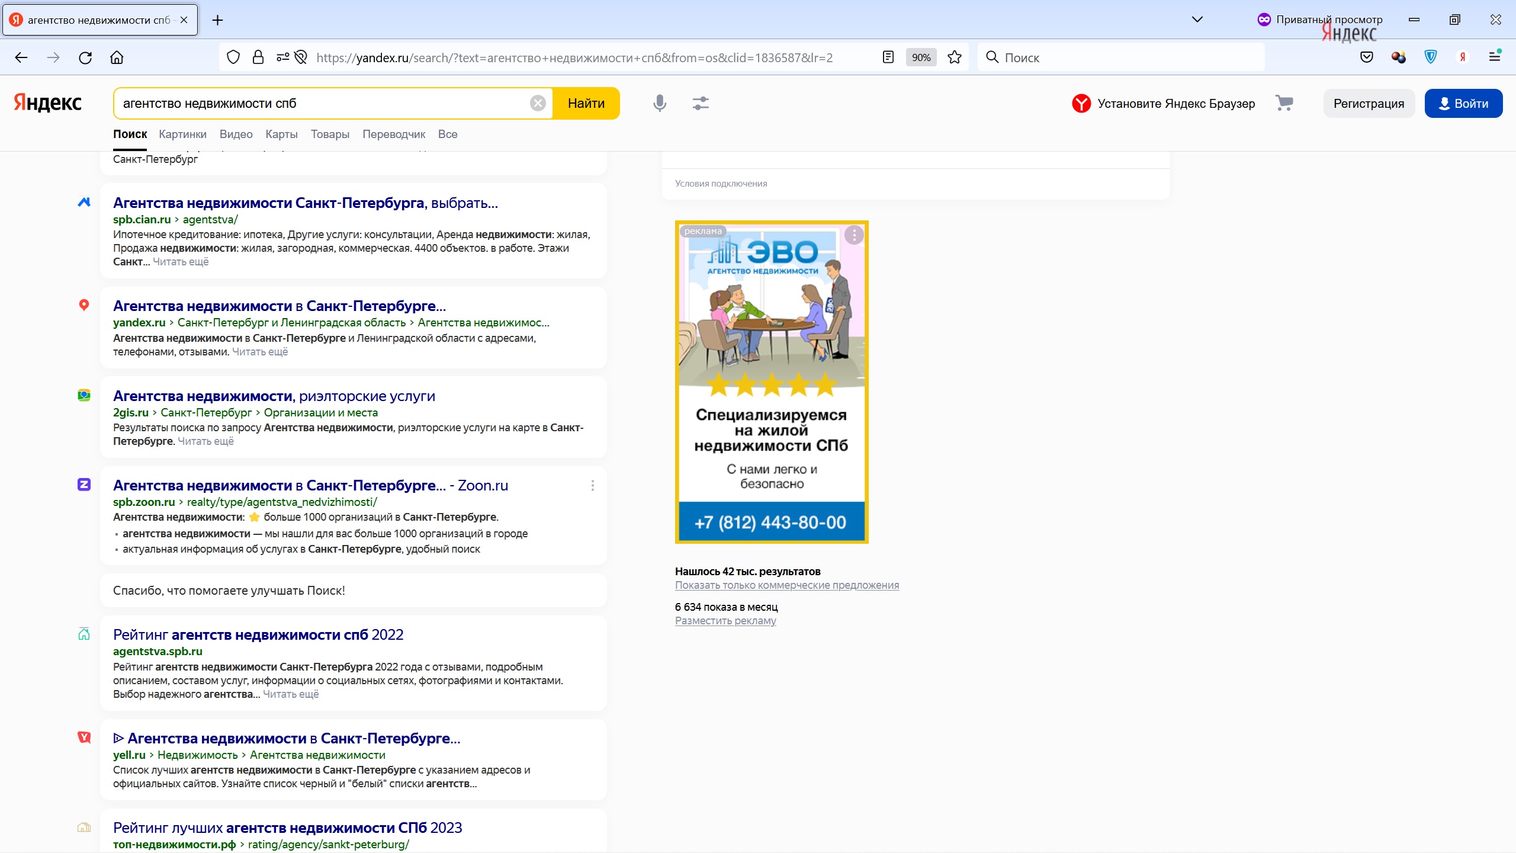Bookmark this page with the star

(955, 57)
